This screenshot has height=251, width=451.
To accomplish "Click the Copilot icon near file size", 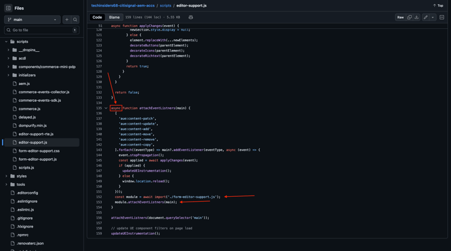I will click(x=191, y=17).
